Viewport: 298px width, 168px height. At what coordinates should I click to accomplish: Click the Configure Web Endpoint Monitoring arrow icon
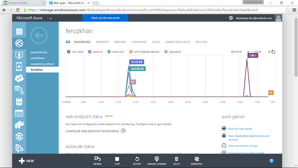point(123,131)
